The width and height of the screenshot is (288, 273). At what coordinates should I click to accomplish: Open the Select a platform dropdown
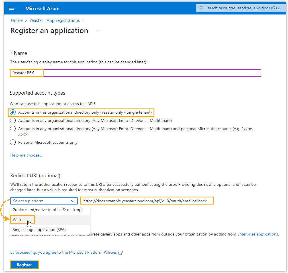pyautogui.click(x=44, y=201)
